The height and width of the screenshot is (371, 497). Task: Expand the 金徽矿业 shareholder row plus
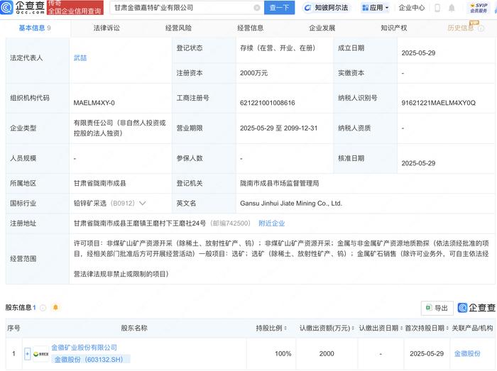pyautogui.click(x=27, y=353)
